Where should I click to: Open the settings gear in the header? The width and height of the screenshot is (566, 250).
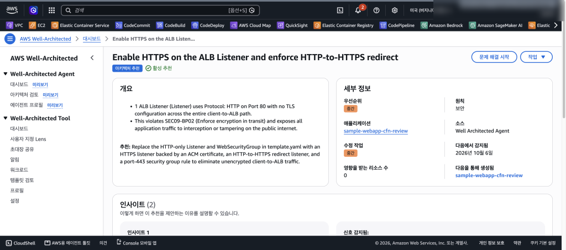point(395,10)
